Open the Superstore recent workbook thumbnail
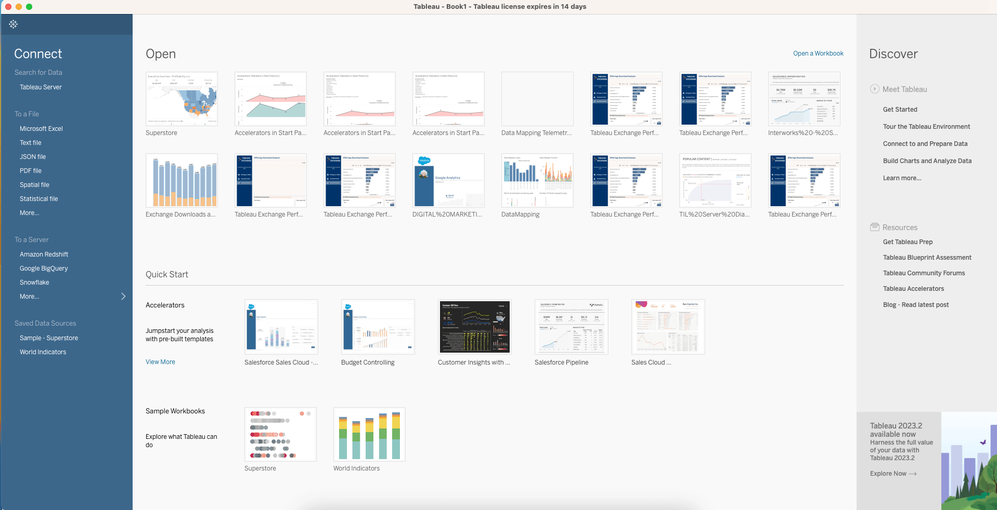Viewport: 997px width, 510px height. click(182, 99)
